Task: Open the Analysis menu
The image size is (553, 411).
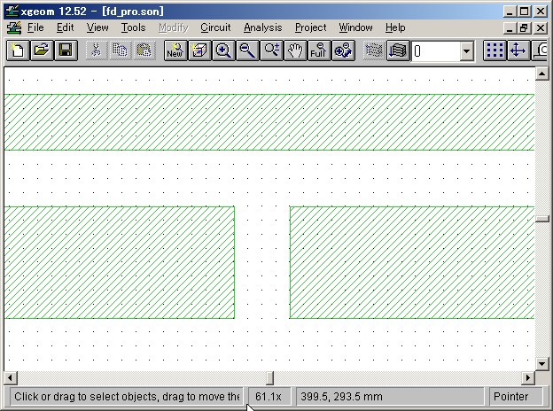Action: click(x=263, y=27)
